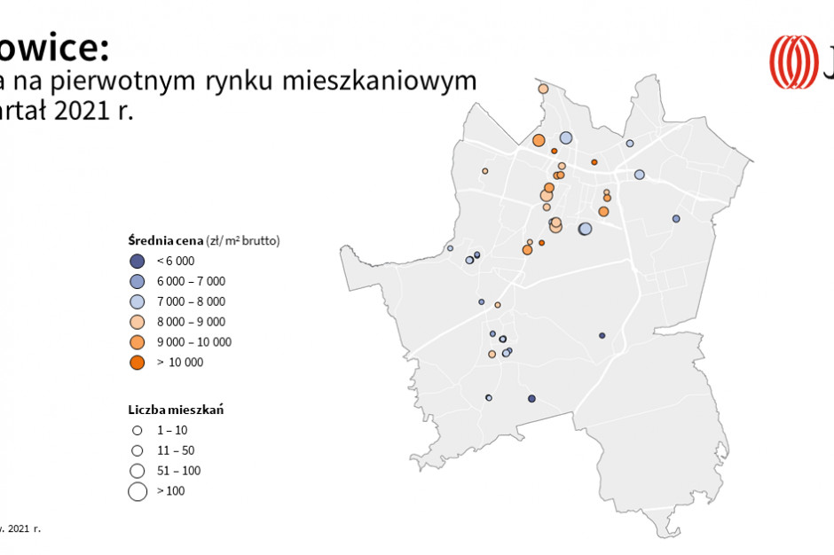
Task: Click the '< 6 000' legend label
Action: coord(176,261)
